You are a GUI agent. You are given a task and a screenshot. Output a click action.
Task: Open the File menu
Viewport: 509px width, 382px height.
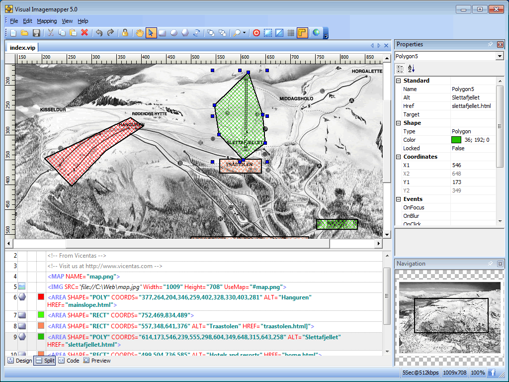[x=14, y=21]
